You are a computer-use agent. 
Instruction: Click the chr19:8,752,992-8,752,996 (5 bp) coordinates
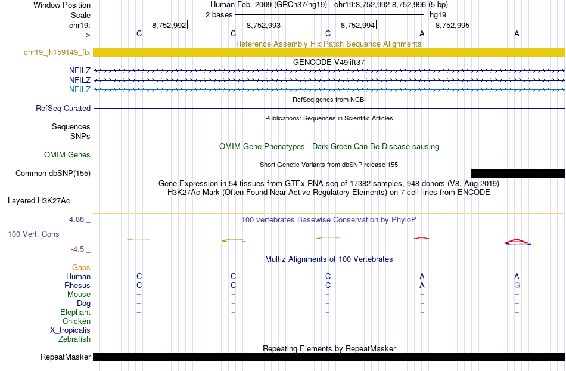391,5
